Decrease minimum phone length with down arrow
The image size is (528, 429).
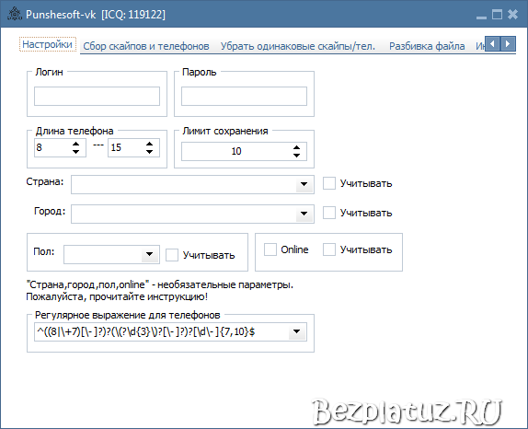pos(75,152)
